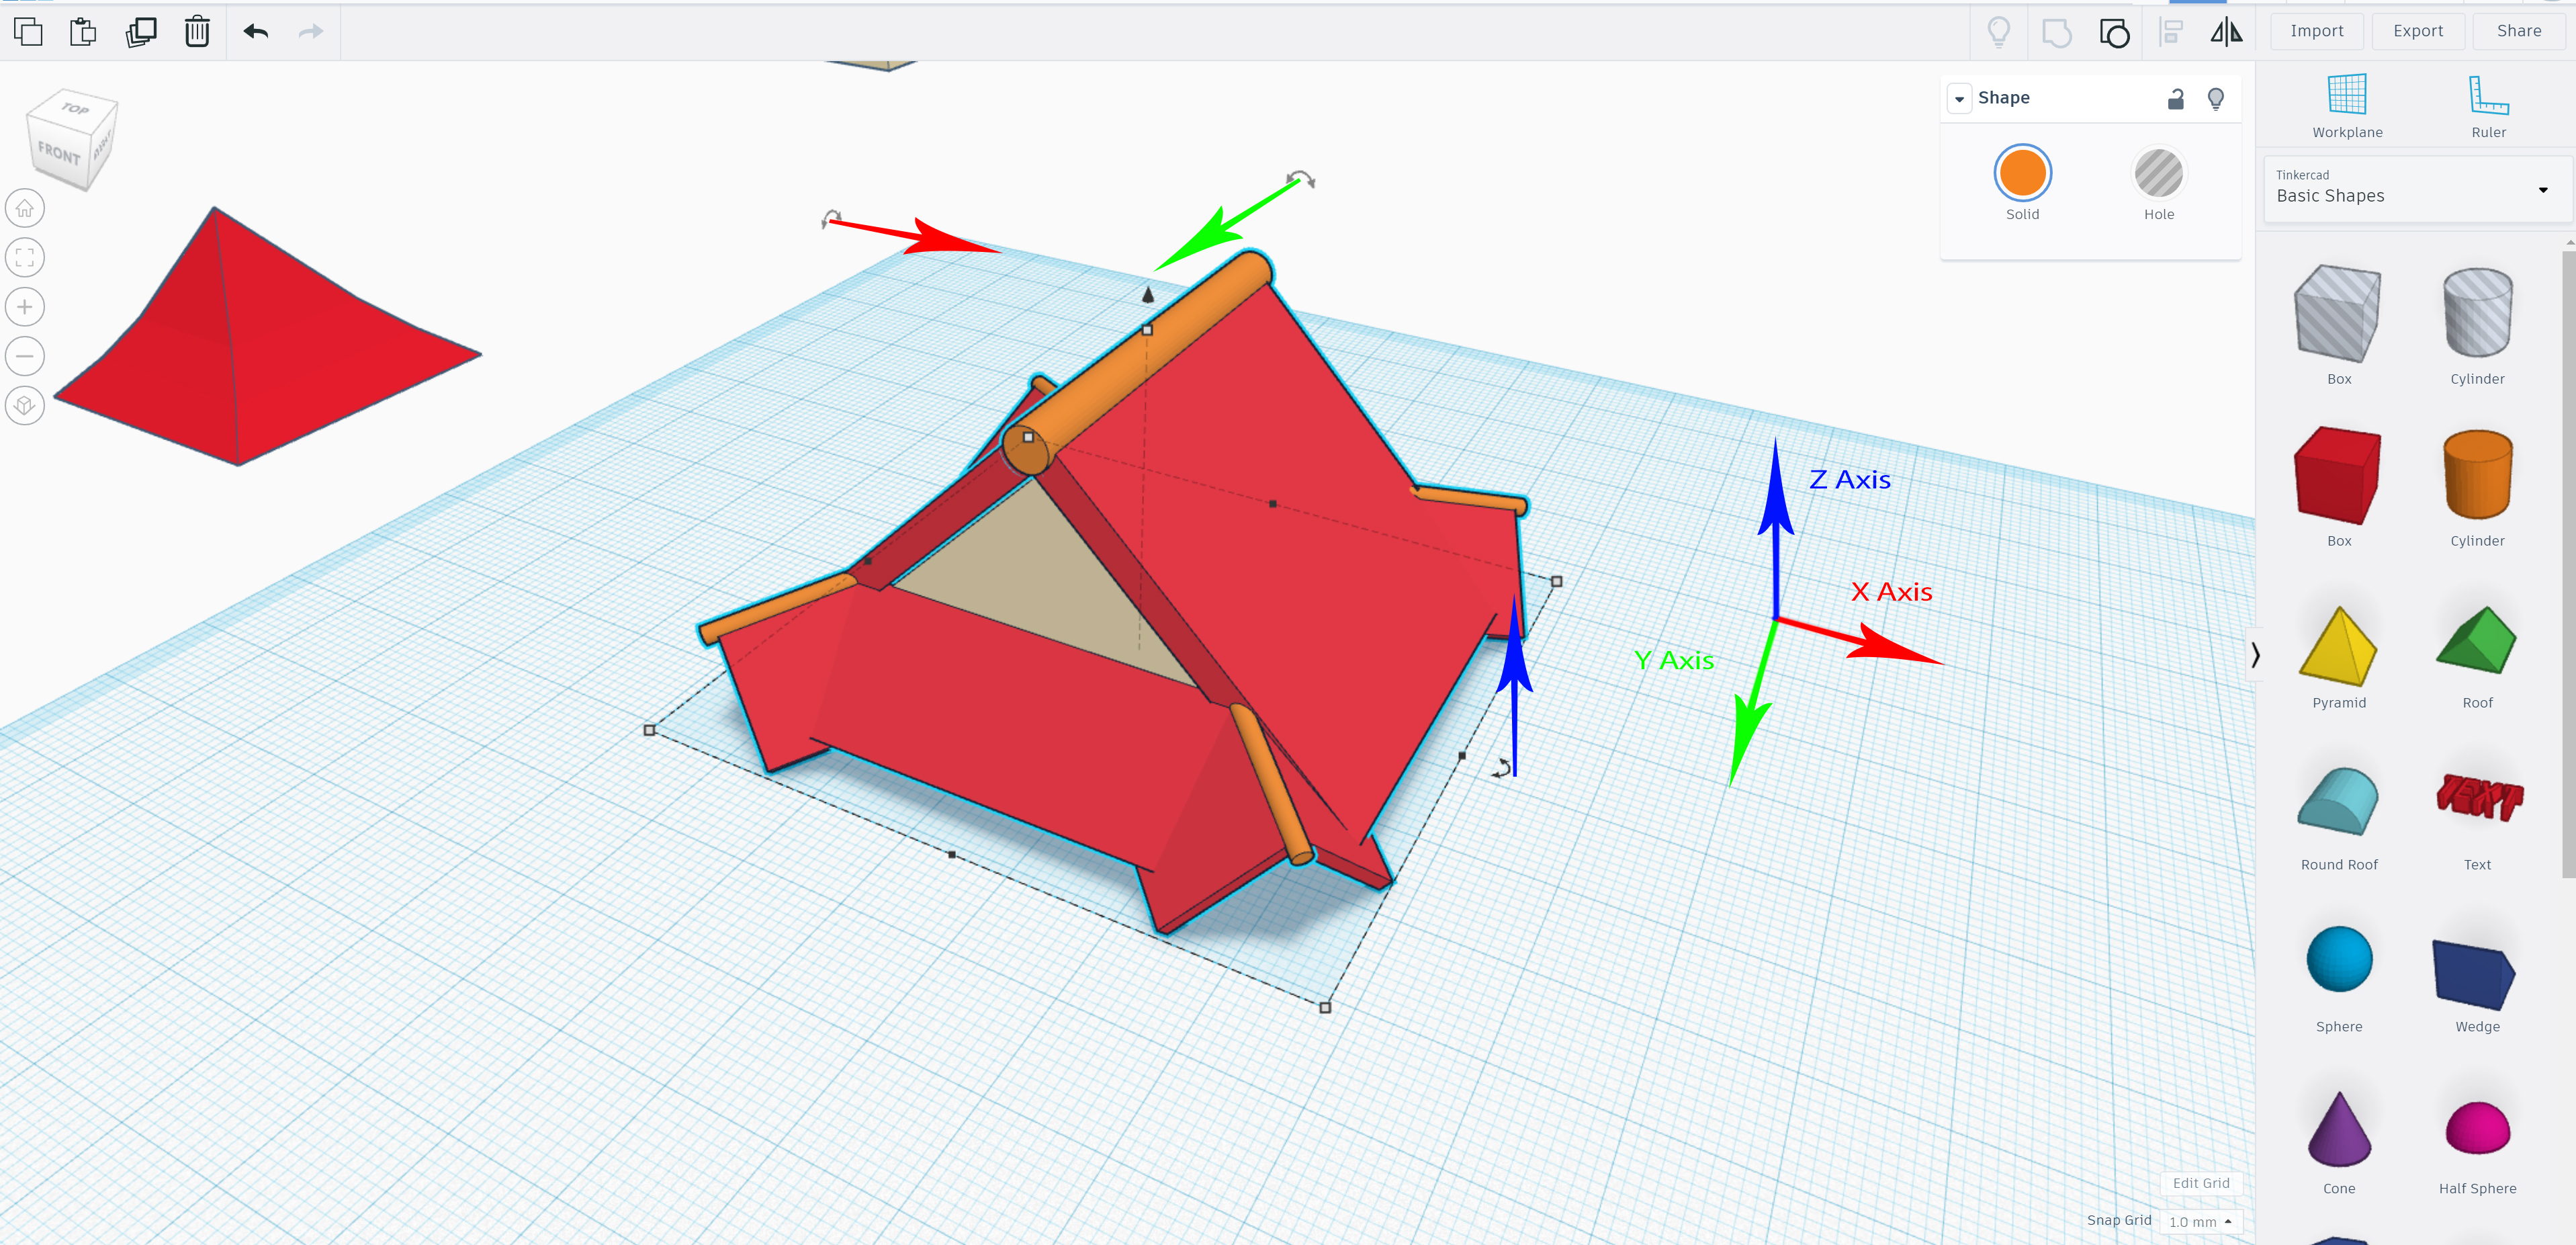This screenshot has height=1245, width=2576.
Task: Select the Workplane tool
Action: 2347,105
